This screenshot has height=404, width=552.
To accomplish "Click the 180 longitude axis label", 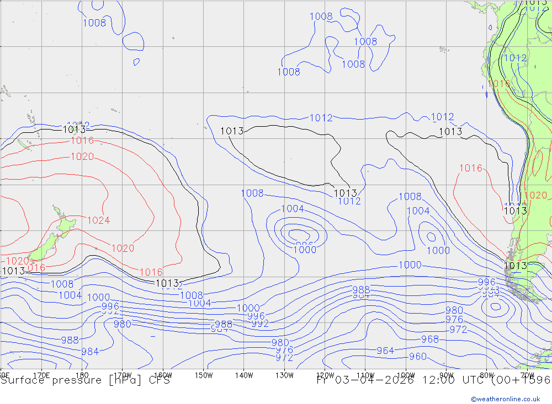I will click(82, 375).
